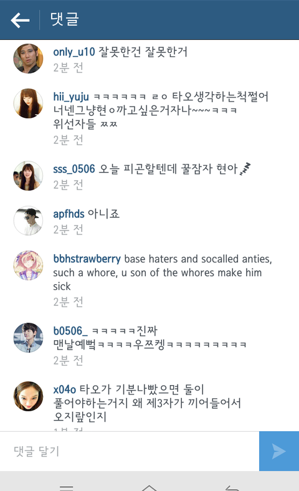299x491 pixels.
Task: Tap bbhstrawberry's anime avatar
Action: (28, 265)
